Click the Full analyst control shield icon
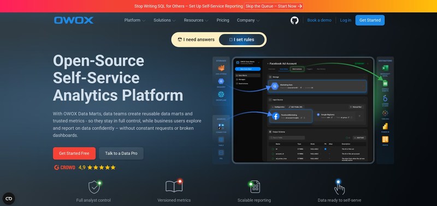This screenshot has width=437, height=206. pyautogui.click(x=95, y=187)
